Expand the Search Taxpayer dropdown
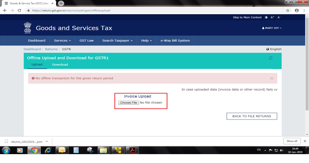 [117, 40]
